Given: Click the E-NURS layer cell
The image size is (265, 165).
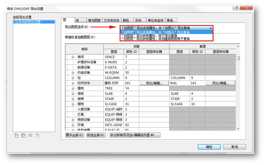Looking at the screenshot, I should 113,62.
